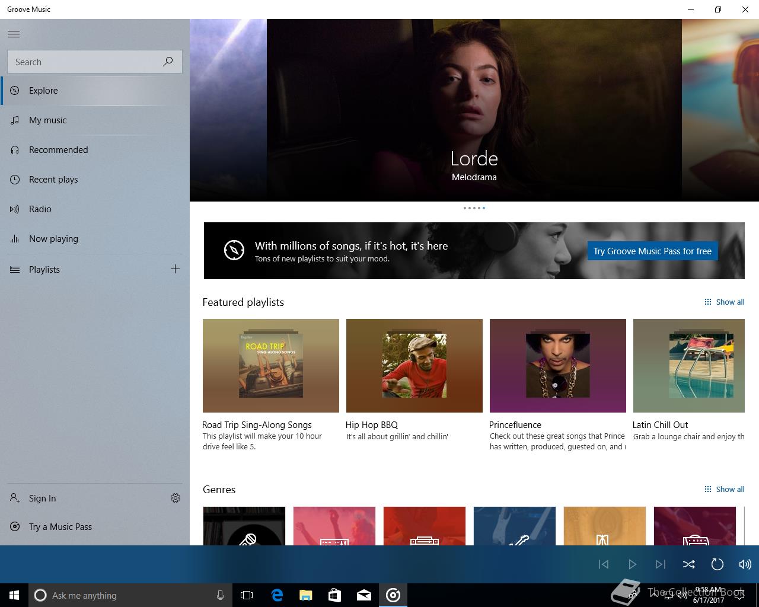Create new playlist with plus icon
The image size is (759, 607).
175,269
